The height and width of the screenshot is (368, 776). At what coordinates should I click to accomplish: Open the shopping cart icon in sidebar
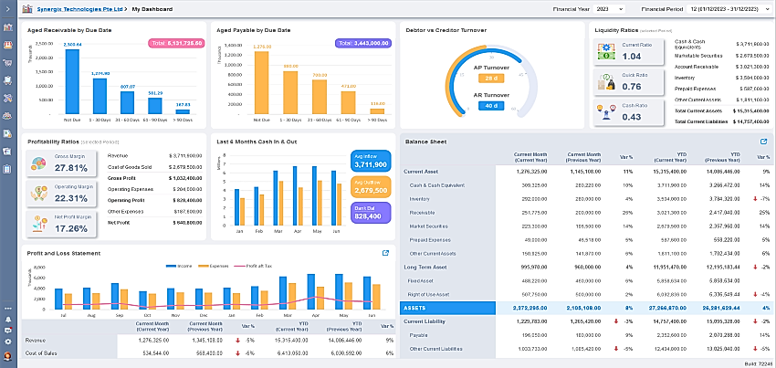pos(7,63)
